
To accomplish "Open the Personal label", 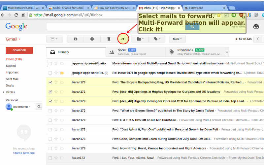I will [12, 100].
